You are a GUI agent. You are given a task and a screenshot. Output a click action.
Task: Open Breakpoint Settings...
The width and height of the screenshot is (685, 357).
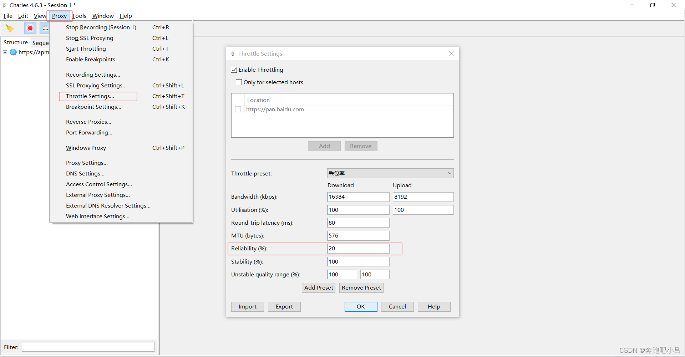tap(121, 107)
